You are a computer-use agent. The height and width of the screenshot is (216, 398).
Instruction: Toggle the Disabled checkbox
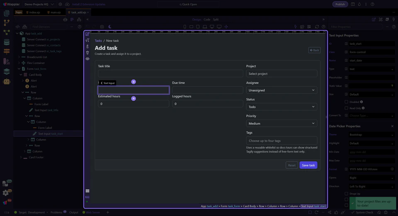point(346,102)
